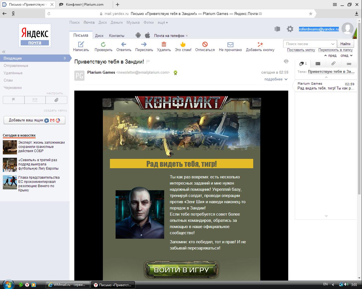
Task: Switch to the Письма tab
Action: tap(81, 35)
